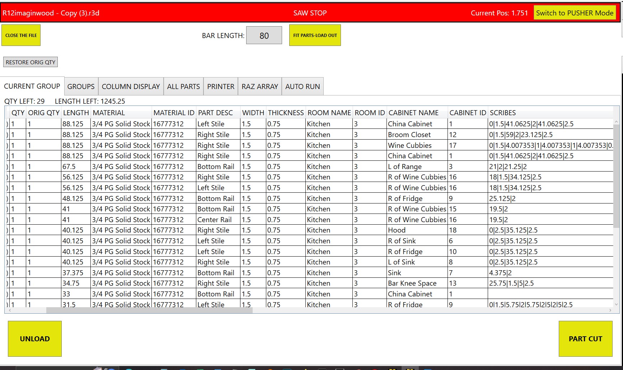623x370 pixels.
Task: Select the Broom Closet cabinet row
Action: tap(409, 135)
